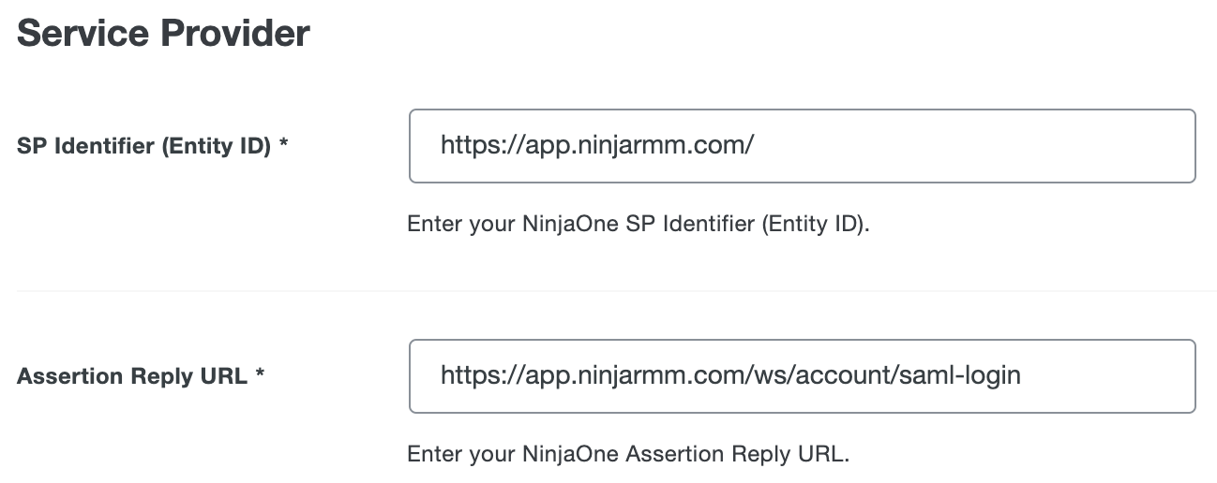Click the SP Identifier (Entity ID) input field
Screen dimensions: 1217x483
pyautogui.click(x=802, y=146)
